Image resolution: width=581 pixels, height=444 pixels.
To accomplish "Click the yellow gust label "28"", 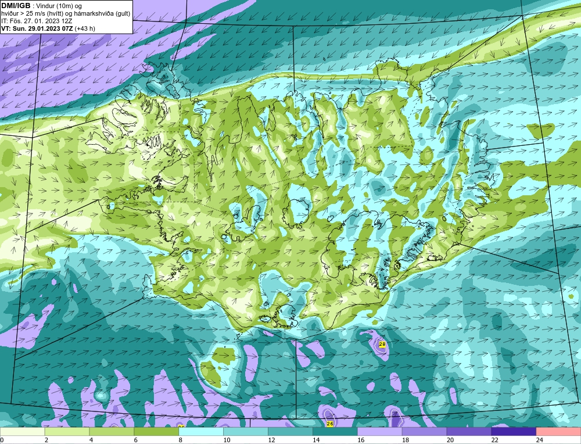I will 382,344.
